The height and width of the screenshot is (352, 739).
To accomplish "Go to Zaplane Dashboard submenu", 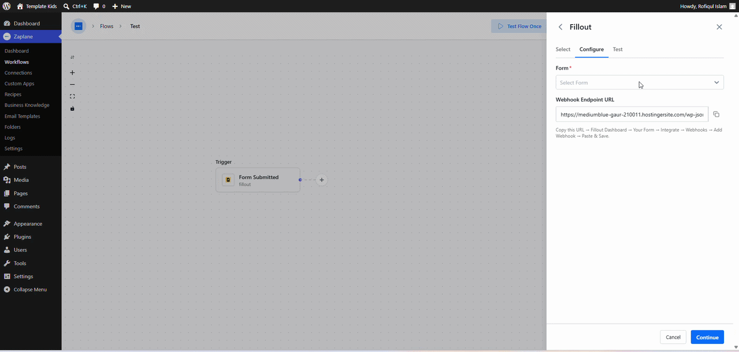I will pos(17,51).
